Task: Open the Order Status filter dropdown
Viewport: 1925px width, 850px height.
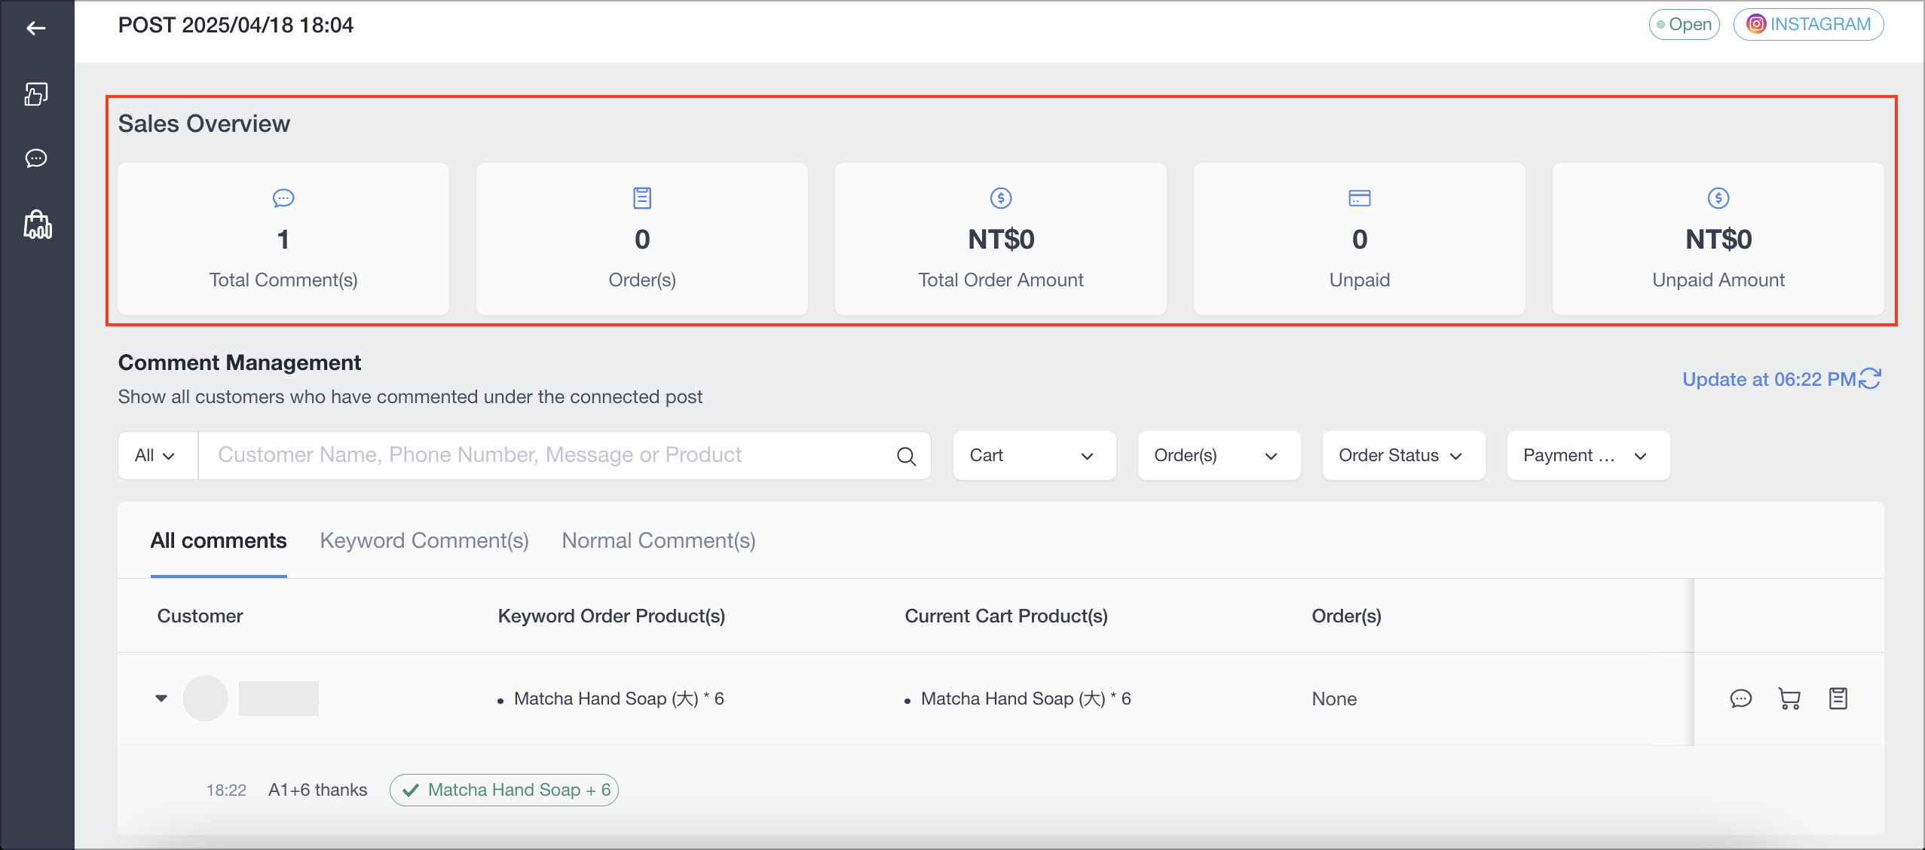Action: click(x=1403, y=455)
